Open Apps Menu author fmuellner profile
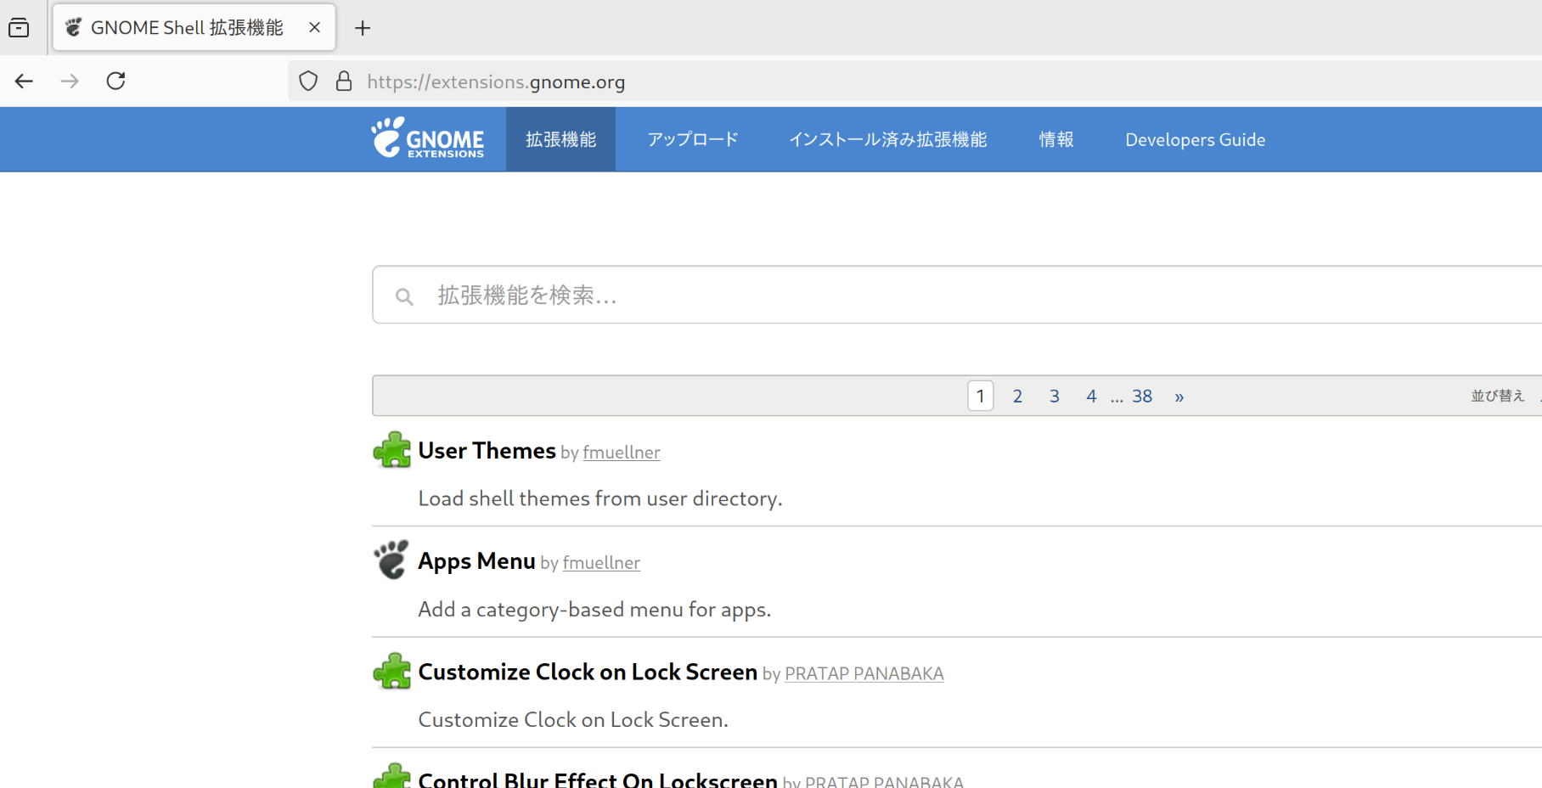Image resolution: width=1542 pixels, height=788 pixels. click(x=601, y=563)
